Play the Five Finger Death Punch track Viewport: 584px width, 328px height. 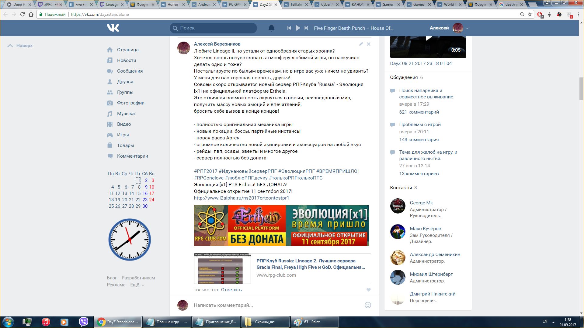tap(298, 28)
